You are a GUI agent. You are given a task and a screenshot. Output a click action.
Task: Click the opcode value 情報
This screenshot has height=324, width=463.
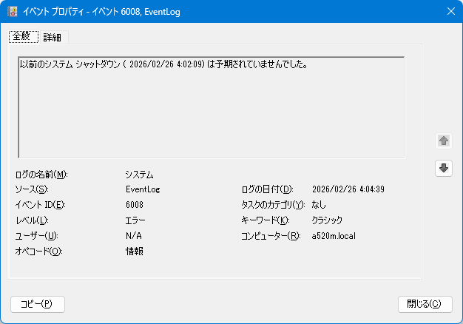point(134,252)
